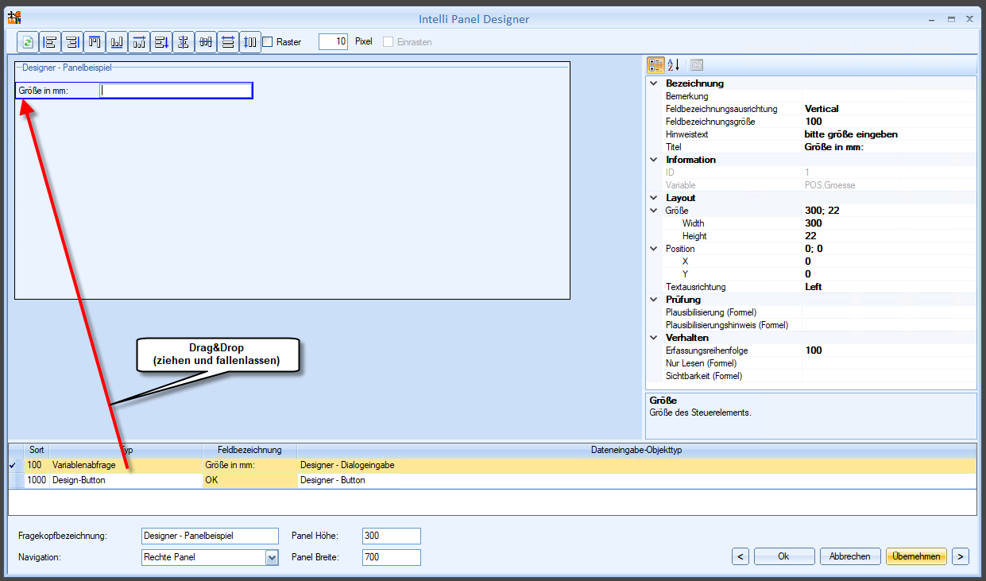
Task: Click the Plausibilisierung (Formel) property row
Action: (x=812, y=312)
